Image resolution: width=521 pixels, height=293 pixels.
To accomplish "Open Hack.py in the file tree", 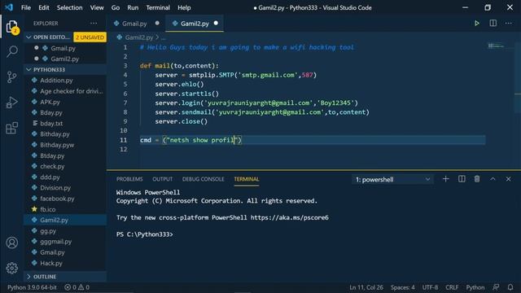I will coord(65,263).
